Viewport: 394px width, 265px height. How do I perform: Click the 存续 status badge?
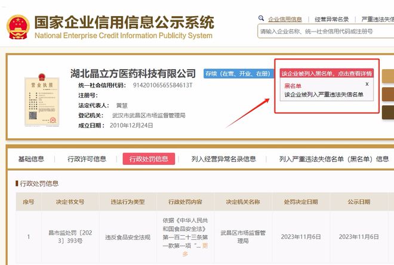click(238, 73)
